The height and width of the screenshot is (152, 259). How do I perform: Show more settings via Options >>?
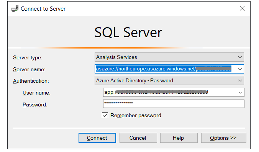tap(223, 138)
